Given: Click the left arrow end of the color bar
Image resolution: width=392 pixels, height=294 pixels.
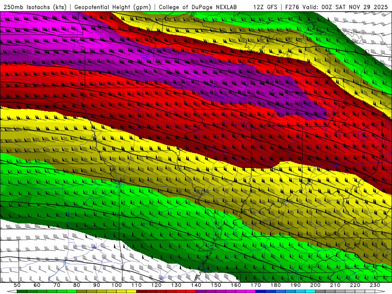Looking at the screenshot, I should pos(12,292).
